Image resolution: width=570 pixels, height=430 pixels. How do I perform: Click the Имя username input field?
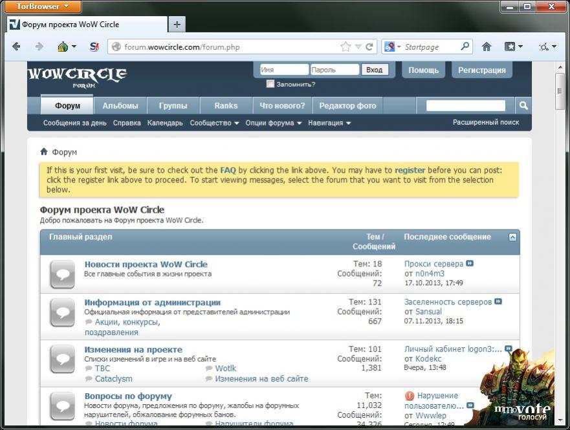(283, 70)
